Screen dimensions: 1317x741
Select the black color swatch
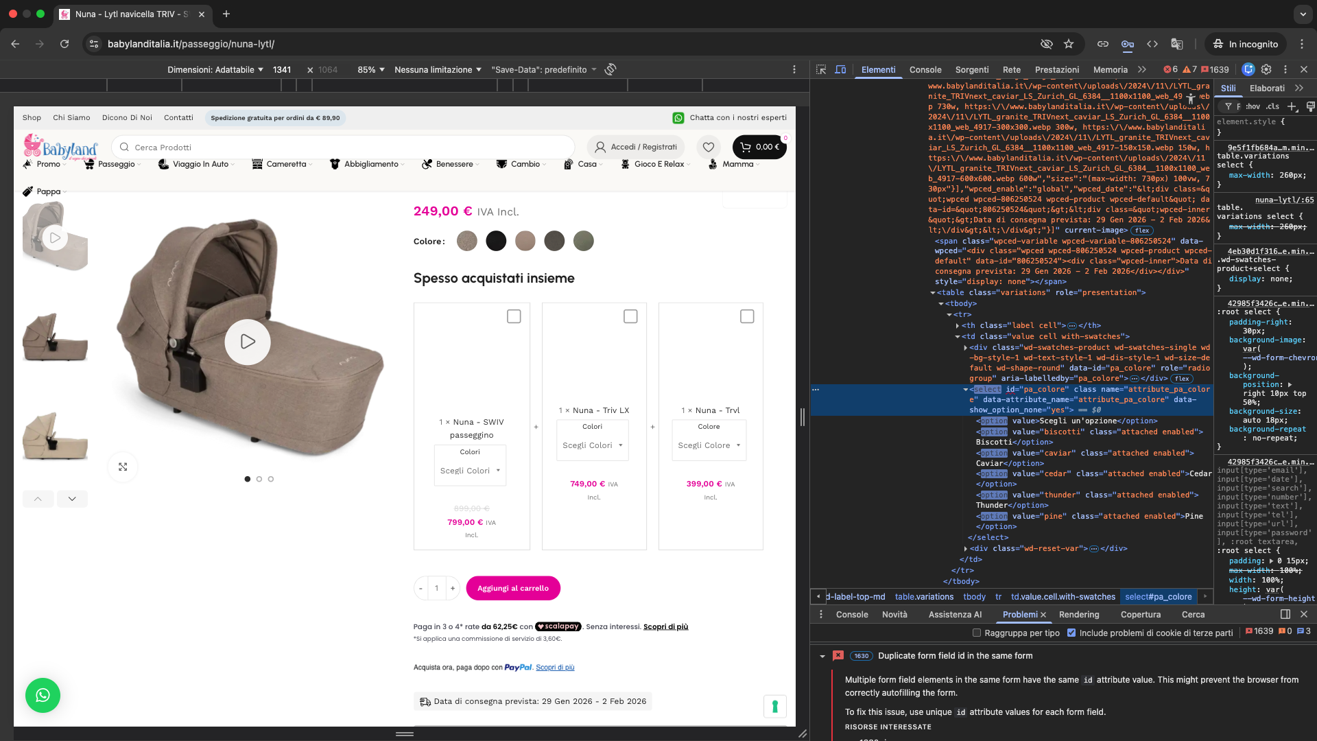496,241
